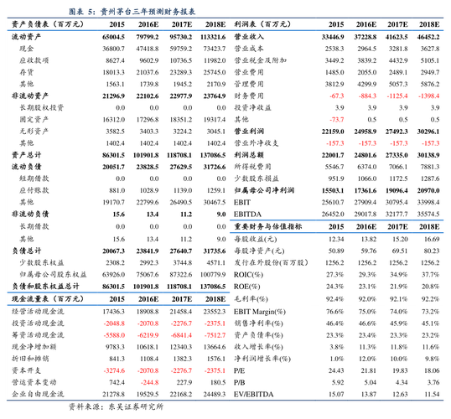The image size is (451, 419).
Task: Click the 营业收入 2018E value 46452.2
Action: coord(428,37)
